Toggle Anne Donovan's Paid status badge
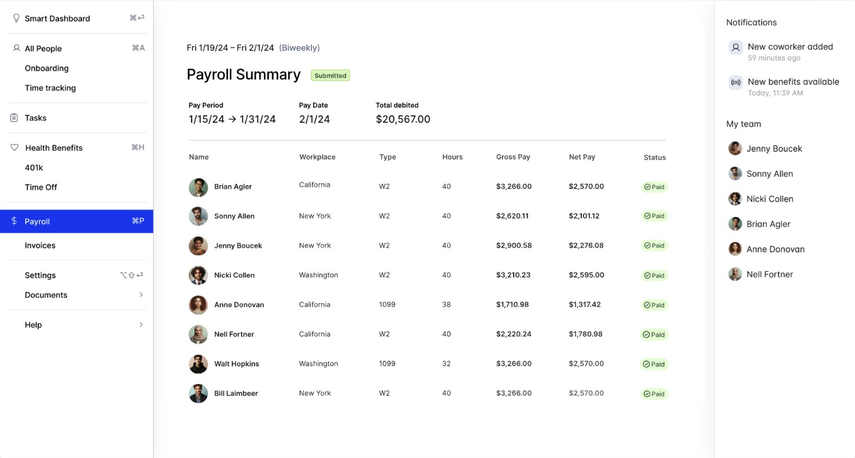 point(654,305)
